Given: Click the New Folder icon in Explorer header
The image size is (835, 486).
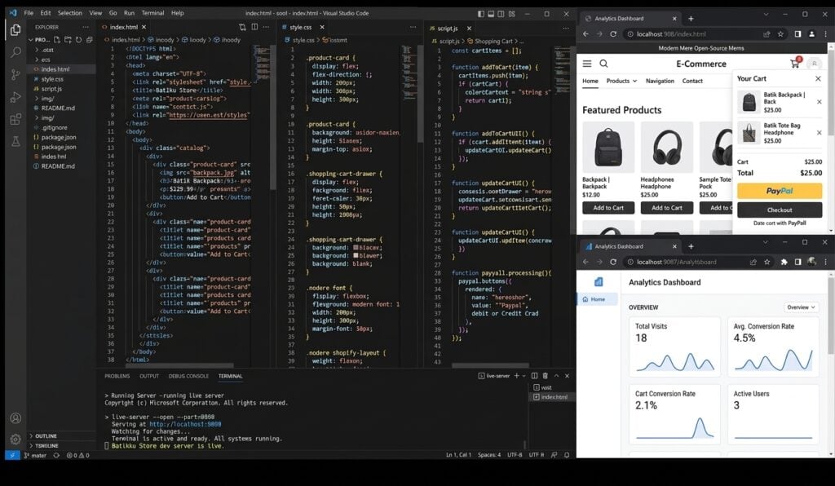Looking at the screenshot, I should 68,39.
